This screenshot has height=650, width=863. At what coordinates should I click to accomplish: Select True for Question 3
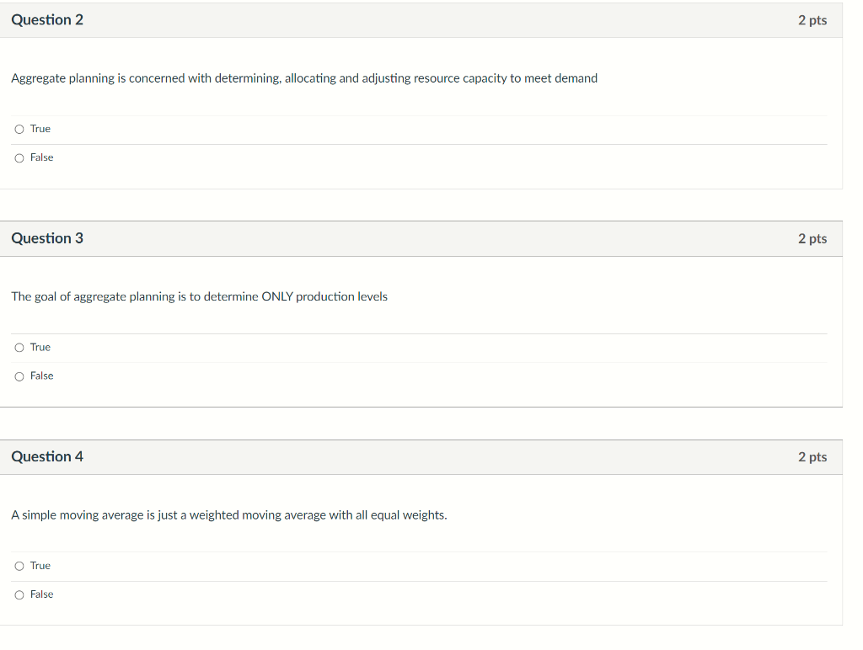(19, 347)
